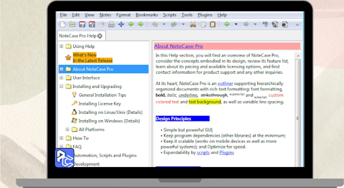This screenshot has height=188, width=344.
Task: Open the Edit menu
Action: (76, 15)
